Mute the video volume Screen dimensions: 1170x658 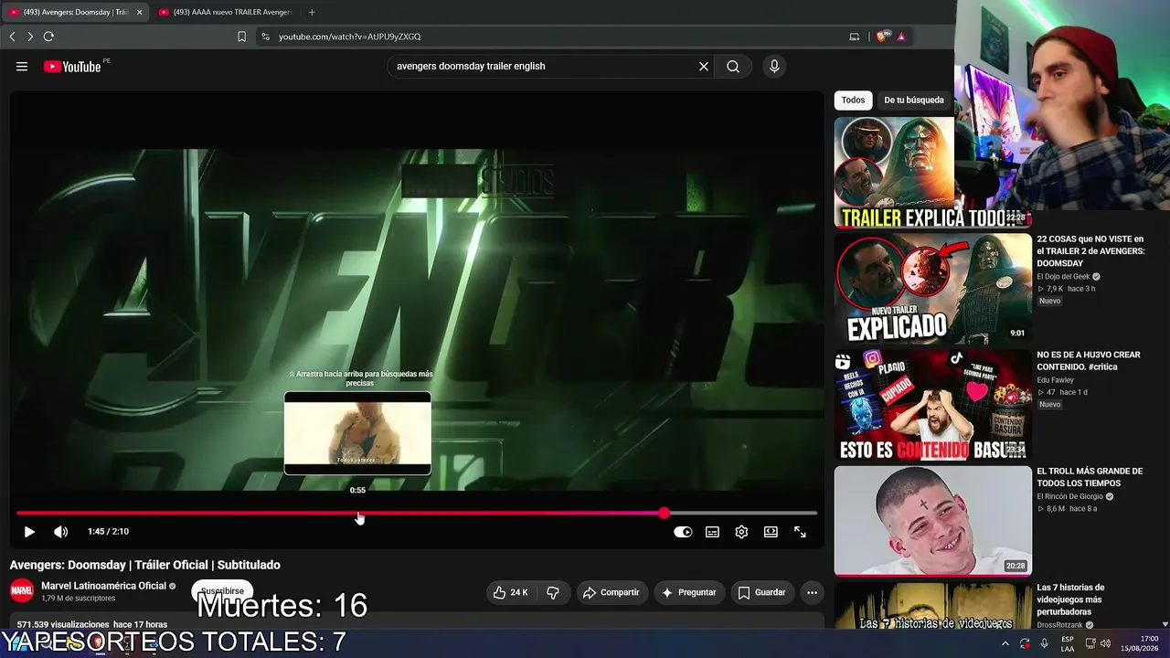pyautogui.click(x=60, y=532)
